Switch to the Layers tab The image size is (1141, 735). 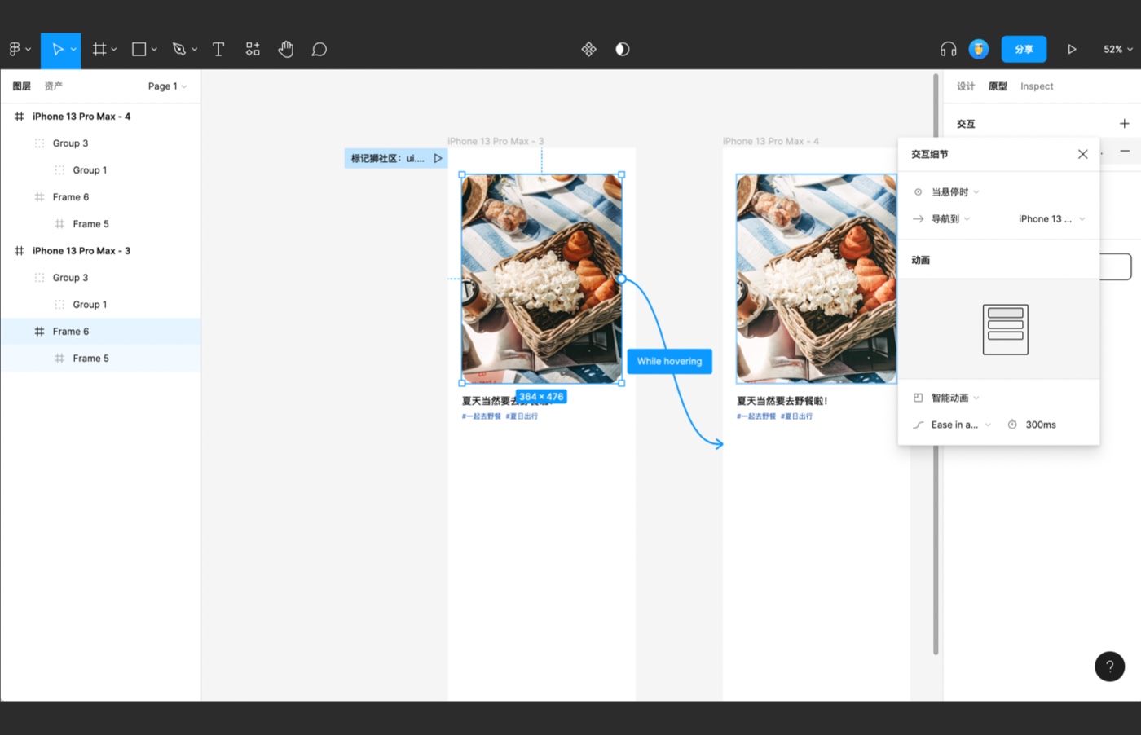pos(22,86)
